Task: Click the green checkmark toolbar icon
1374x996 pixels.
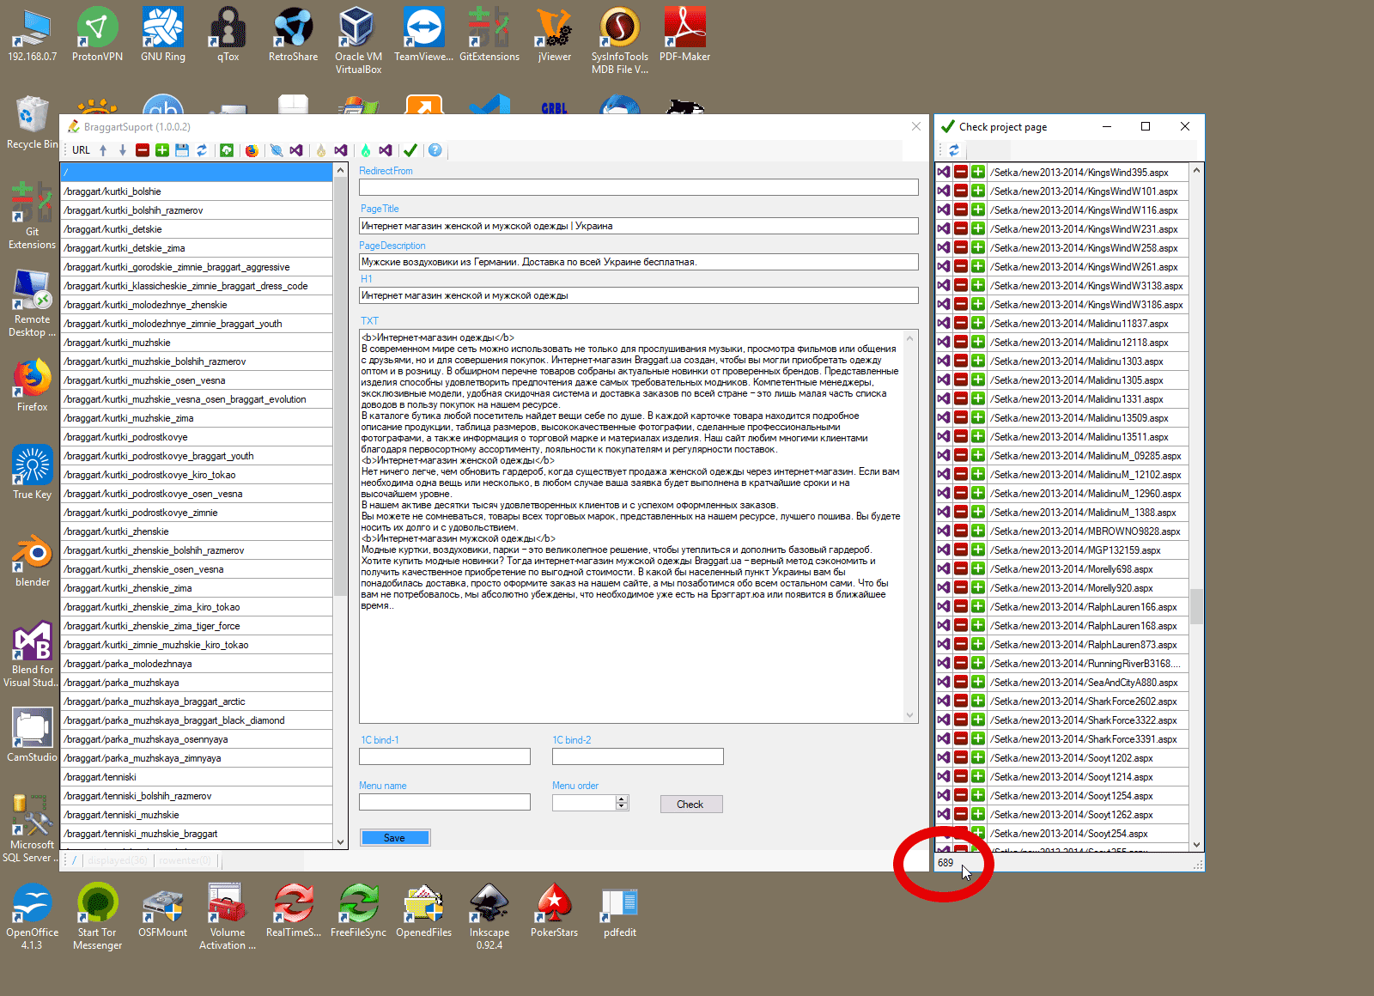Action: (x=410, y=150)
